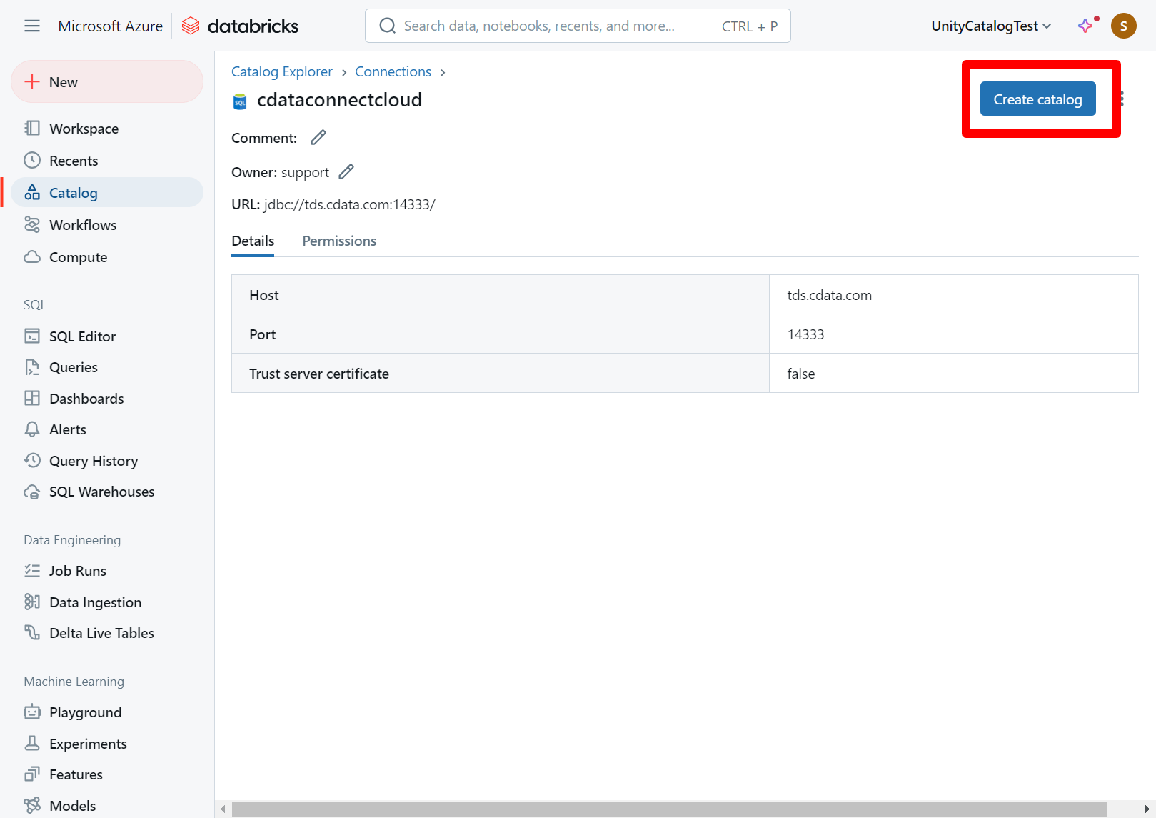Click the horizontal scrollbar thumb

pos(669,809)
